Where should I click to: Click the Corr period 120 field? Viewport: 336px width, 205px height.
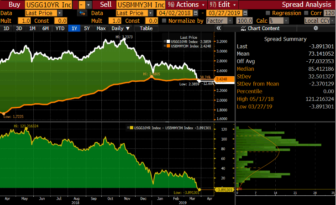coord(329,13)
